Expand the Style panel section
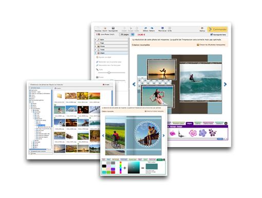This screenshot has height=198, width=262. (111, 40)
